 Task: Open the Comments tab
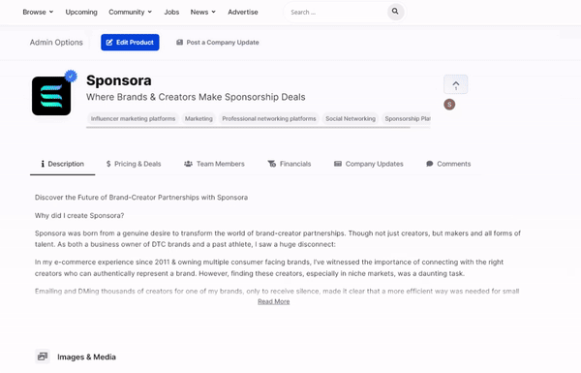[x=448, y=164]
